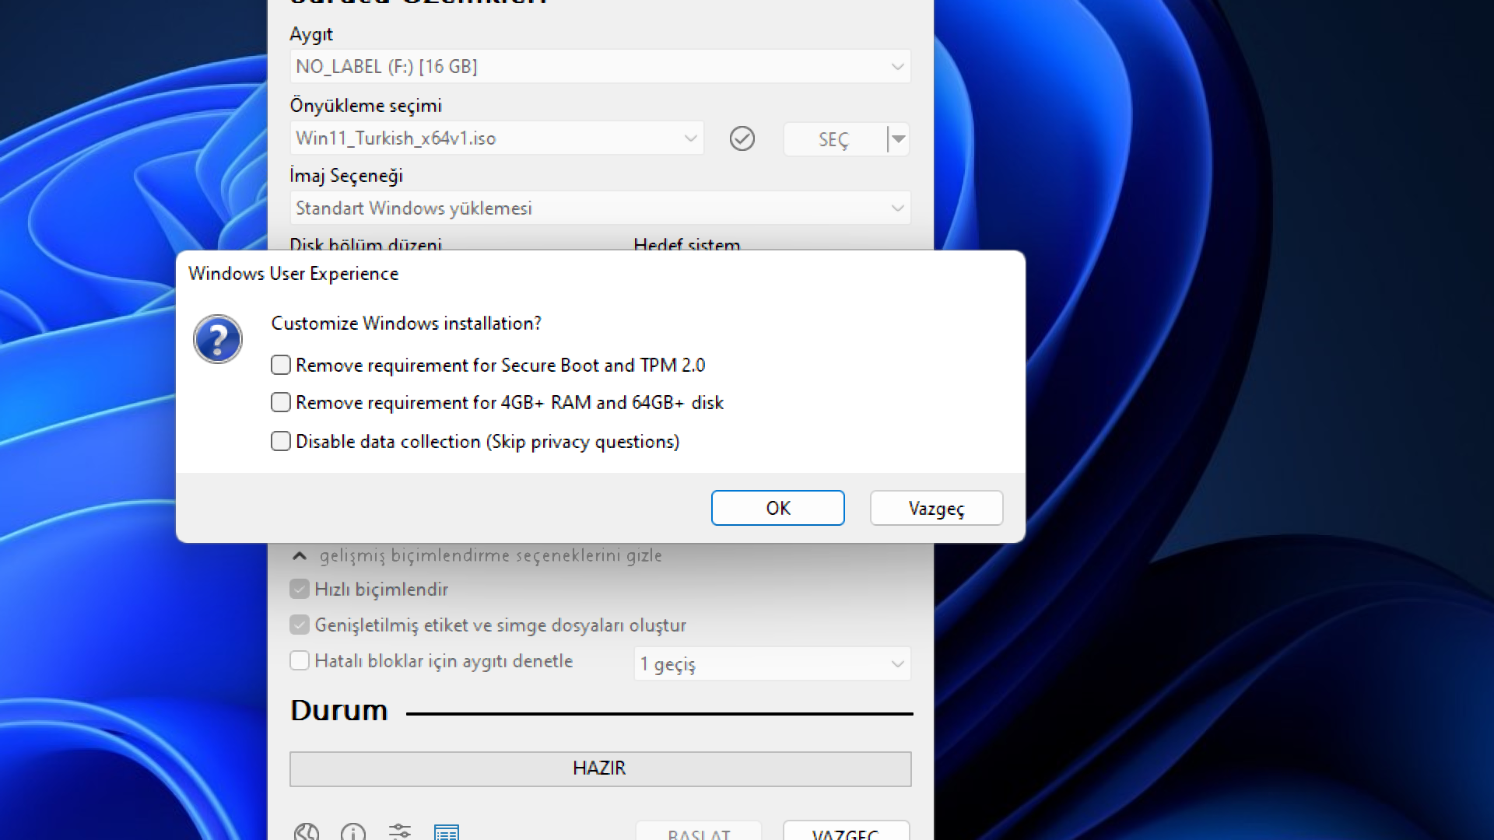This screenshot has height=840, width=1494.
Task: Show the log window icon
Action: 447,832
